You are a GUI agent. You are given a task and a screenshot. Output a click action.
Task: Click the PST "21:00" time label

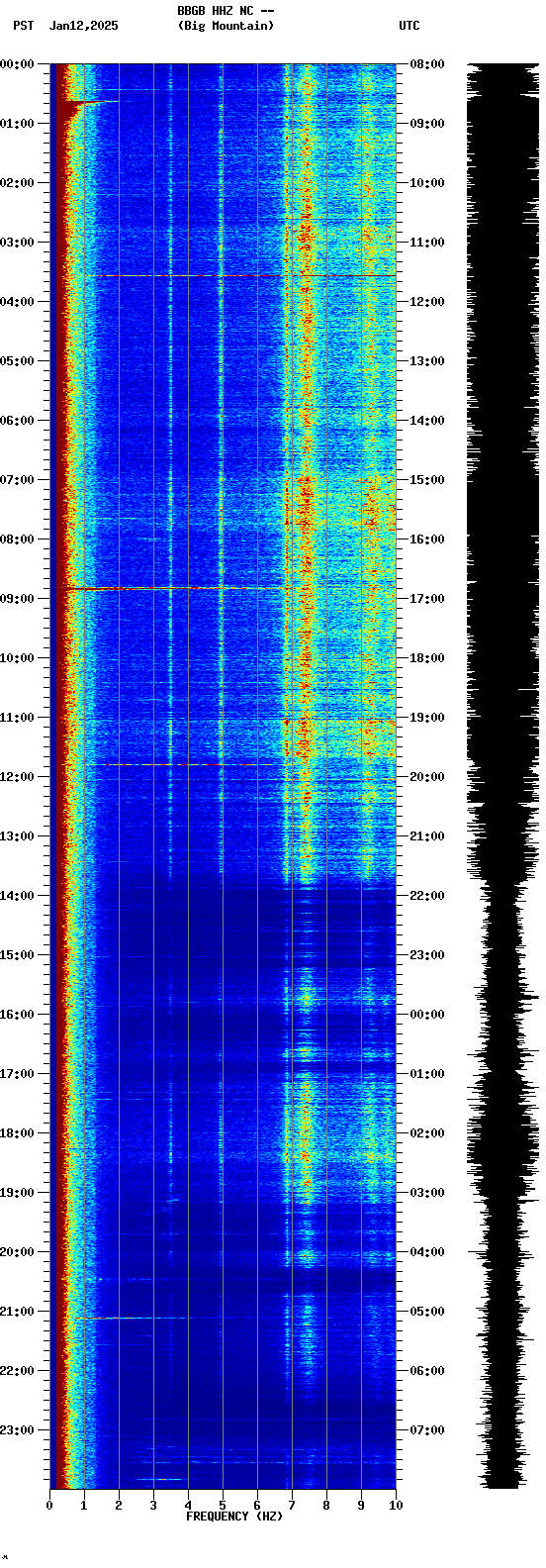point(17,1312)
